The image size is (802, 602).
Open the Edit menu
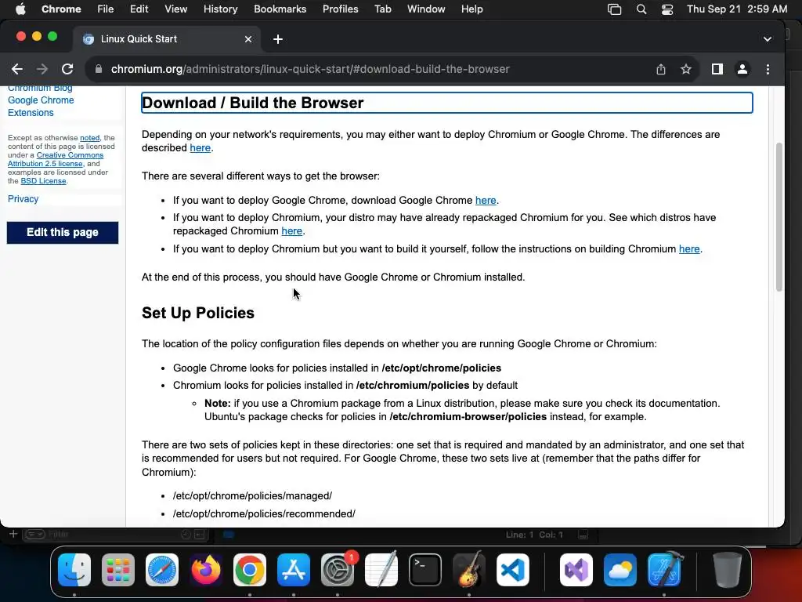[139, 9]
